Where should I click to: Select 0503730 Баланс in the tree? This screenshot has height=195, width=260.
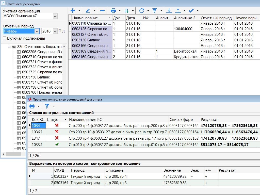tap(36, 77)
